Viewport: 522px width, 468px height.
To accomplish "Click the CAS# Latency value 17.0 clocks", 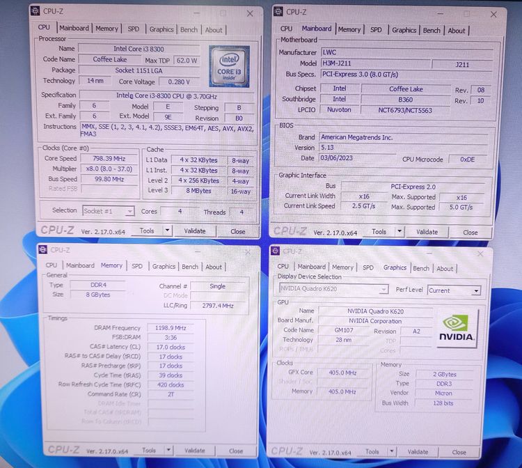I will 171,347.
